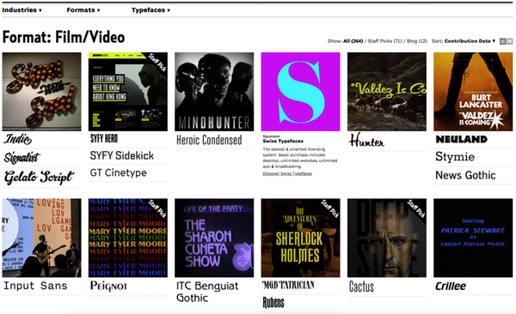Select the Signalist typeface link
The height and width of the screenshot is (314, 516).
point(21,158)
